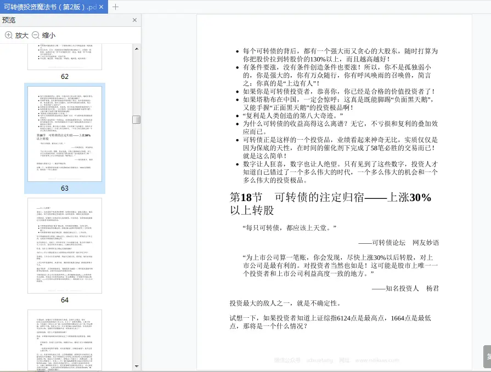Click quote “每只可转债，都应该上天堂。”

[289, 228]
